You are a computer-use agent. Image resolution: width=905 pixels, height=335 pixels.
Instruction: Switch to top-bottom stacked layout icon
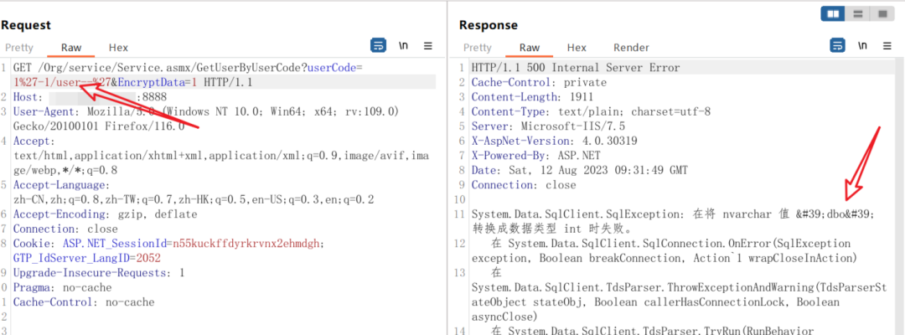click(858, 14)
